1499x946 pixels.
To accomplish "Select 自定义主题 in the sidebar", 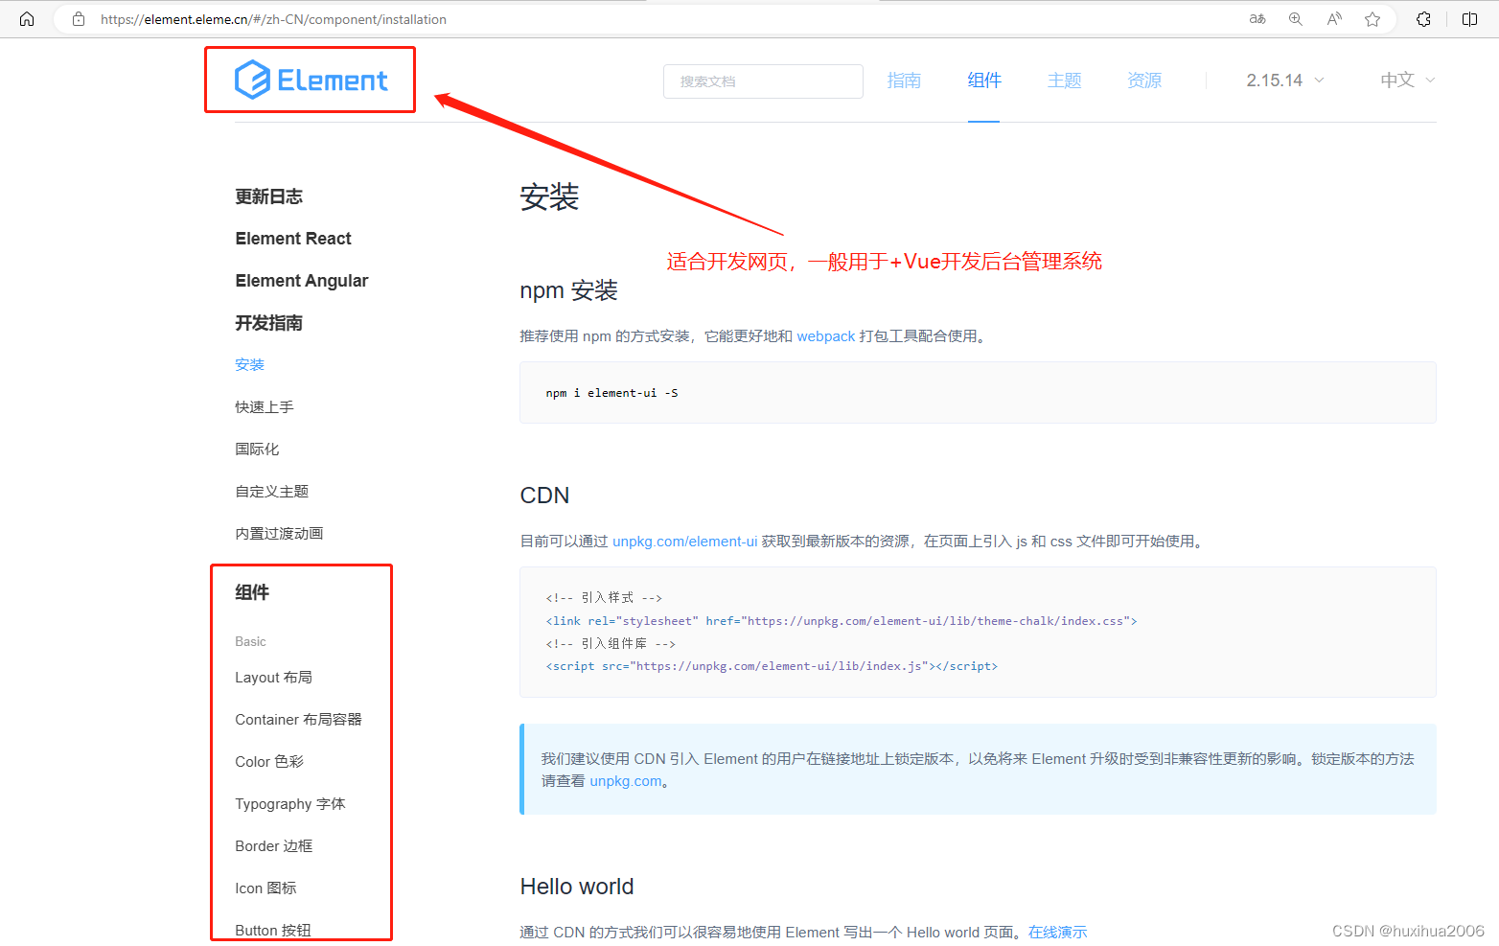I will (272, 492).
